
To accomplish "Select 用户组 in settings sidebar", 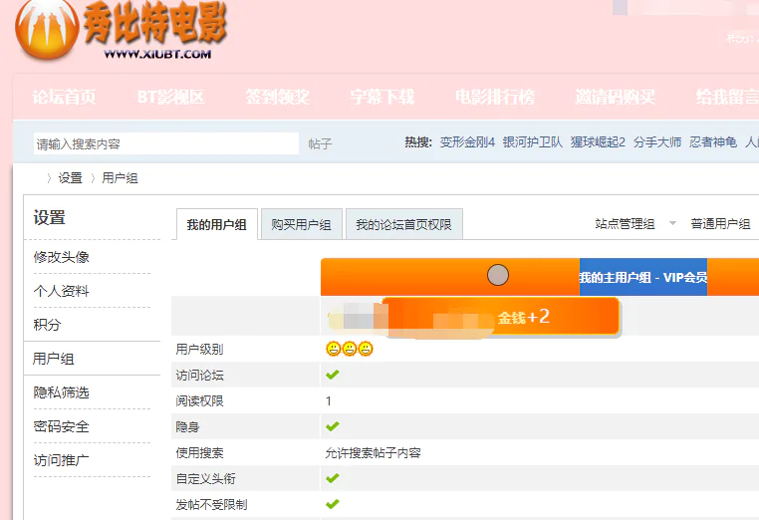I will pos(53,359).
